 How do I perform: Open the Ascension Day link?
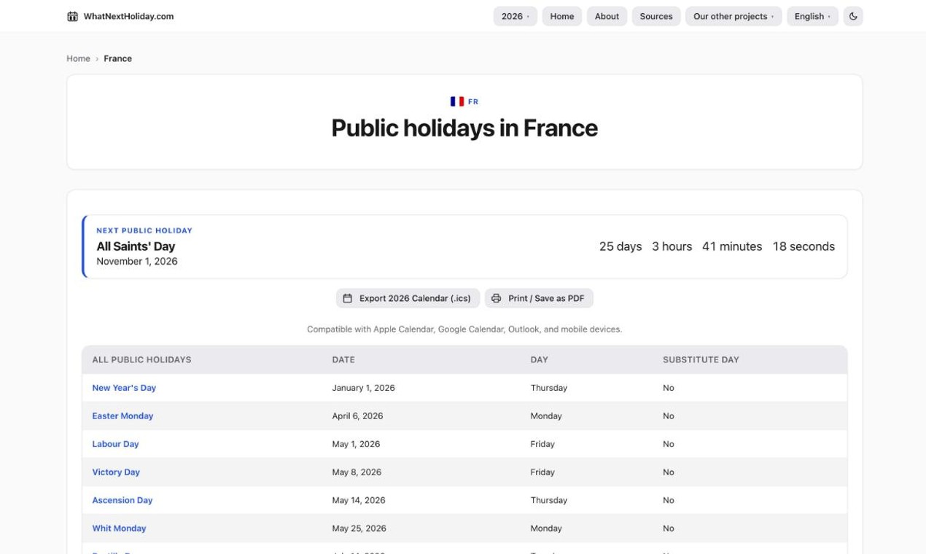(122, 500)
